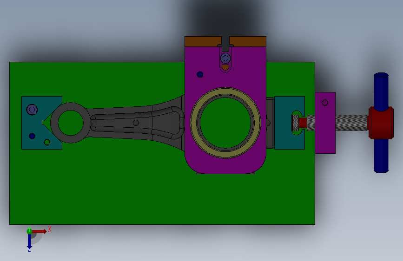Select the threaded clamping screw shaft
The width and height of the screenshot is (403, 261).
351,123
